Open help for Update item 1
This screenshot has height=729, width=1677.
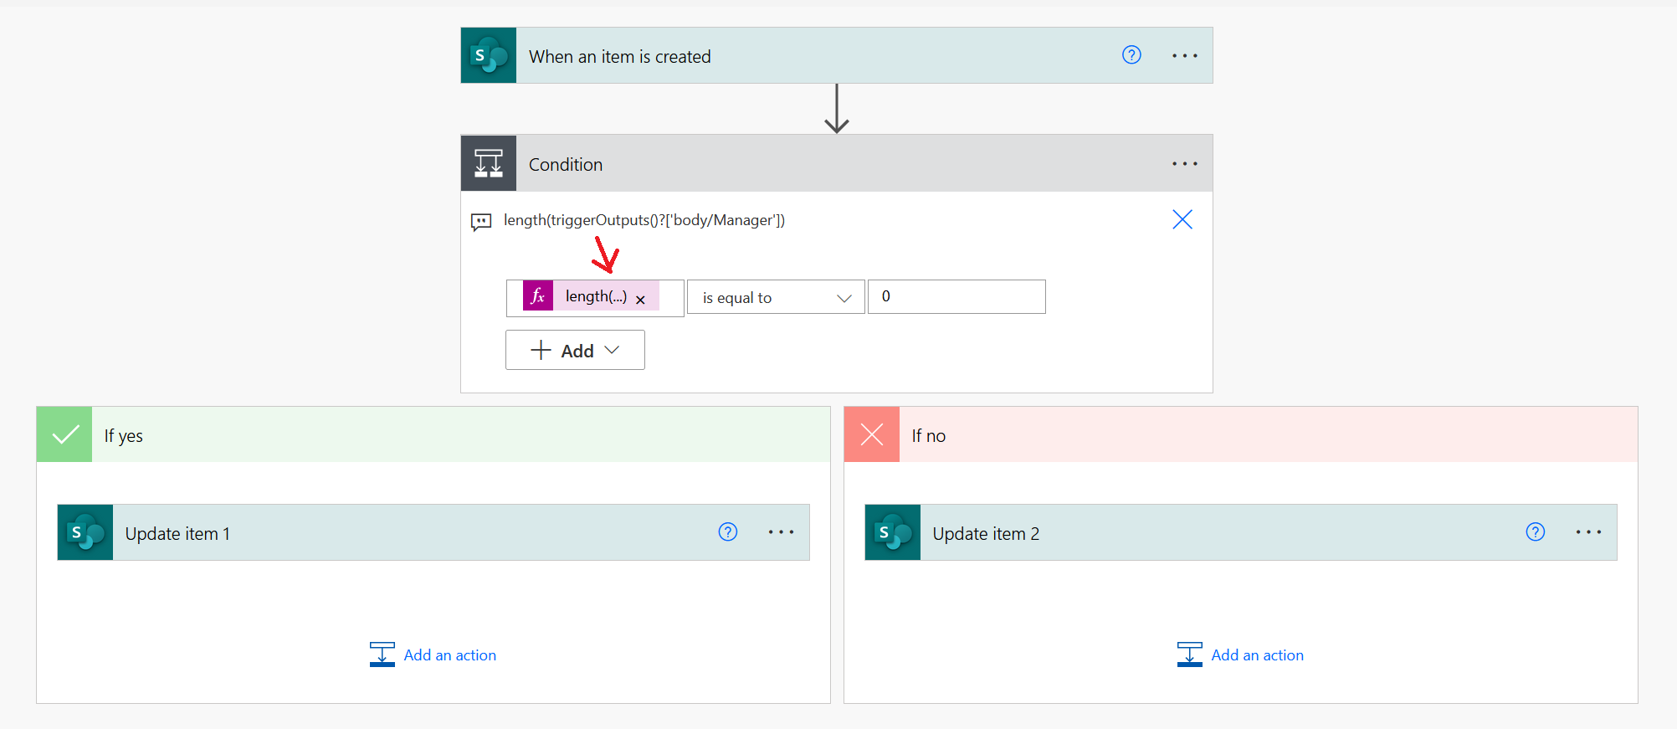click(728, 532)
